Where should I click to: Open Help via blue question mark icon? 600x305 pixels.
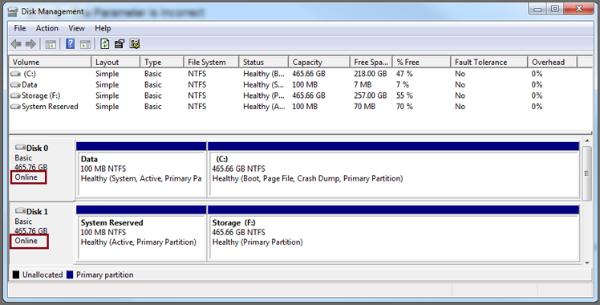click(71, 44)
